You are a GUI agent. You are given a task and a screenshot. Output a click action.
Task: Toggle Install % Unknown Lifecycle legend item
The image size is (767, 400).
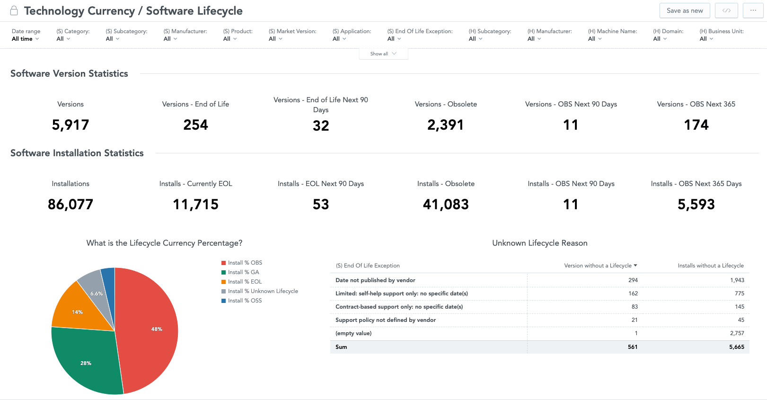point(263,291)
